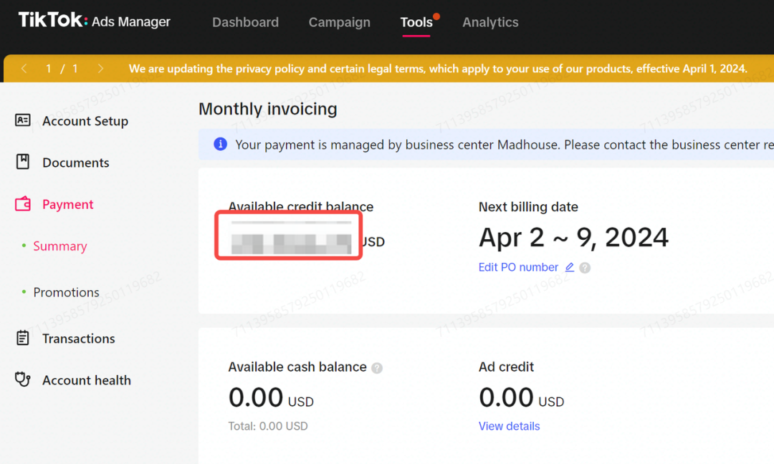Open the Campaign tab

pyautogui.click(x=339, y=22)
